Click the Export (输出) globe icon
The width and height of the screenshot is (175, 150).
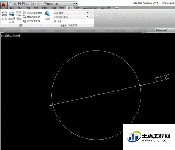48,14
